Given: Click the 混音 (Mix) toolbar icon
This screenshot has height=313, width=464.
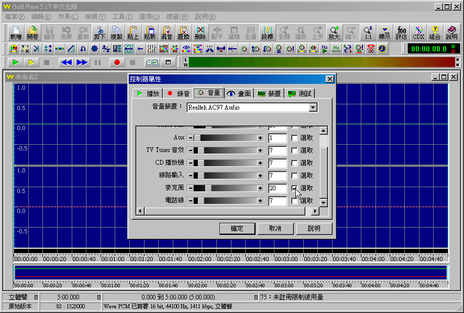Looking at the screenshot, I should [x=167, y=33].
